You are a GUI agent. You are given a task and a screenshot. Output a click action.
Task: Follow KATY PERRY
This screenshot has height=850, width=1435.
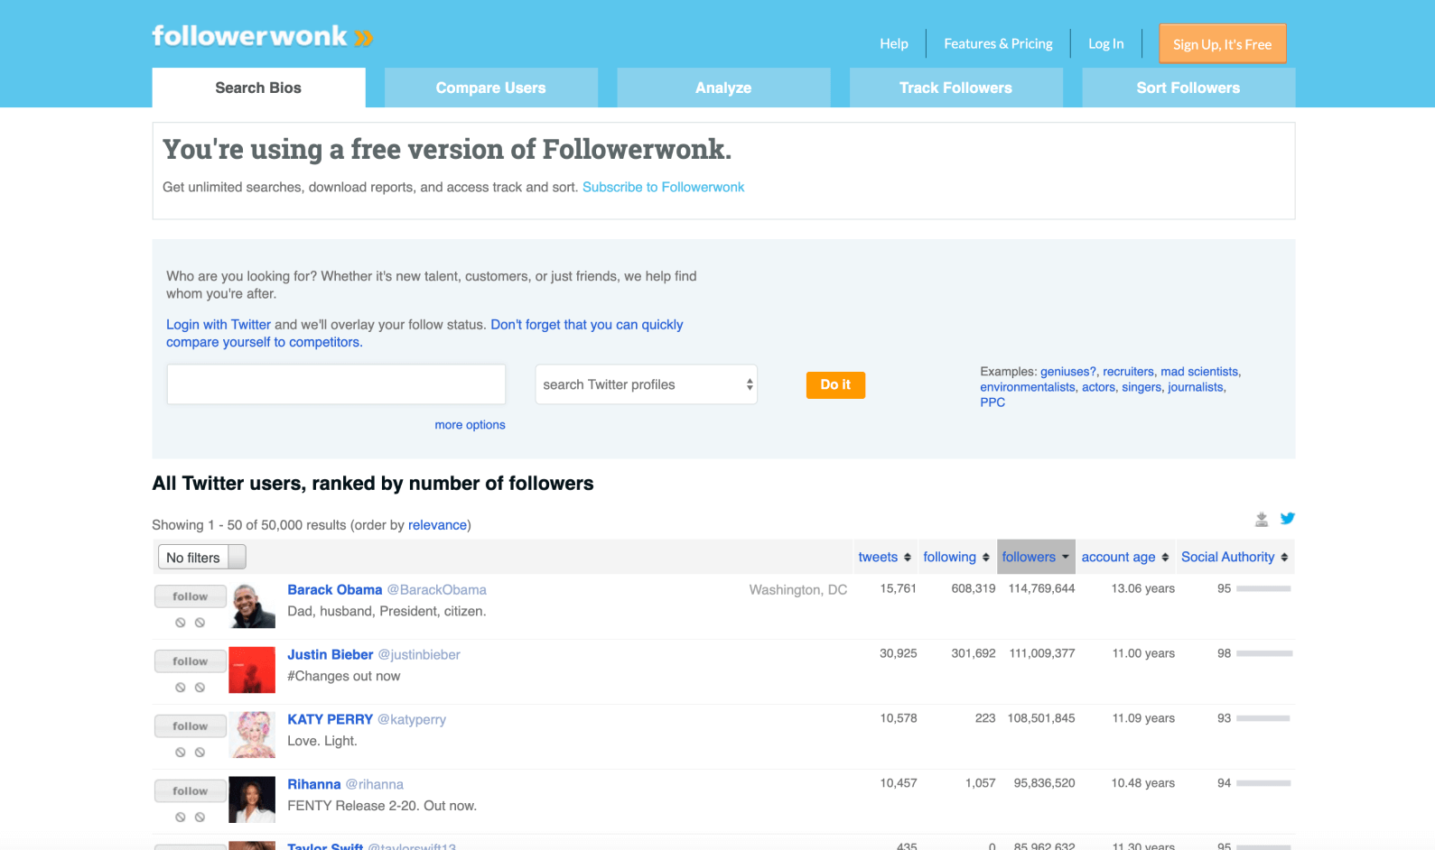point(190,726)
